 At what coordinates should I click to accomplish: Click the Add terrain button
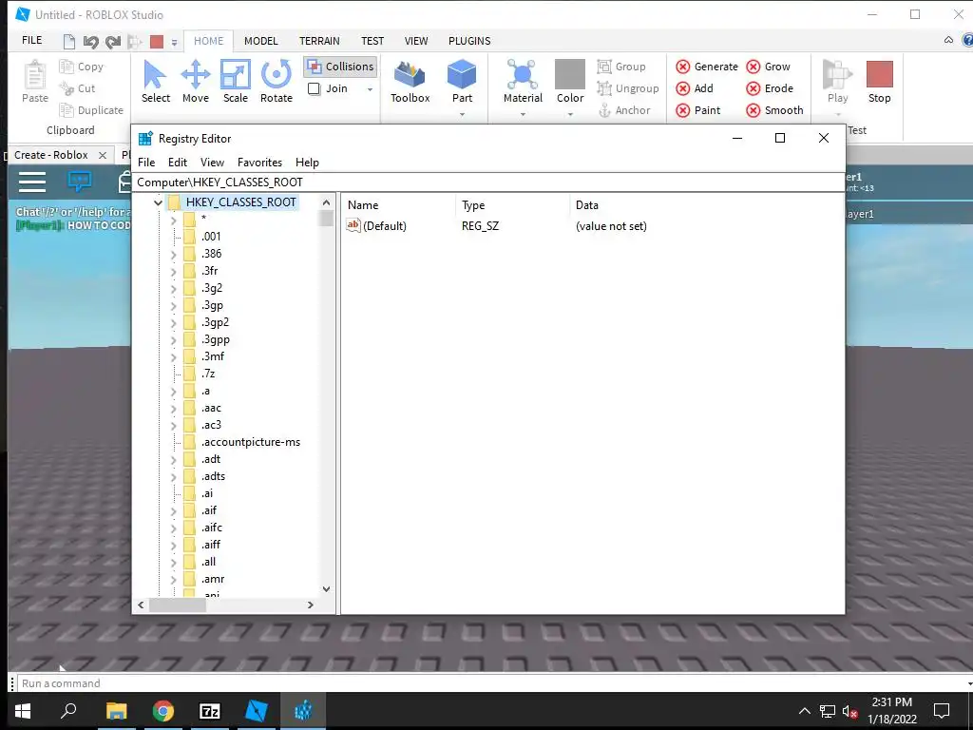695,88
